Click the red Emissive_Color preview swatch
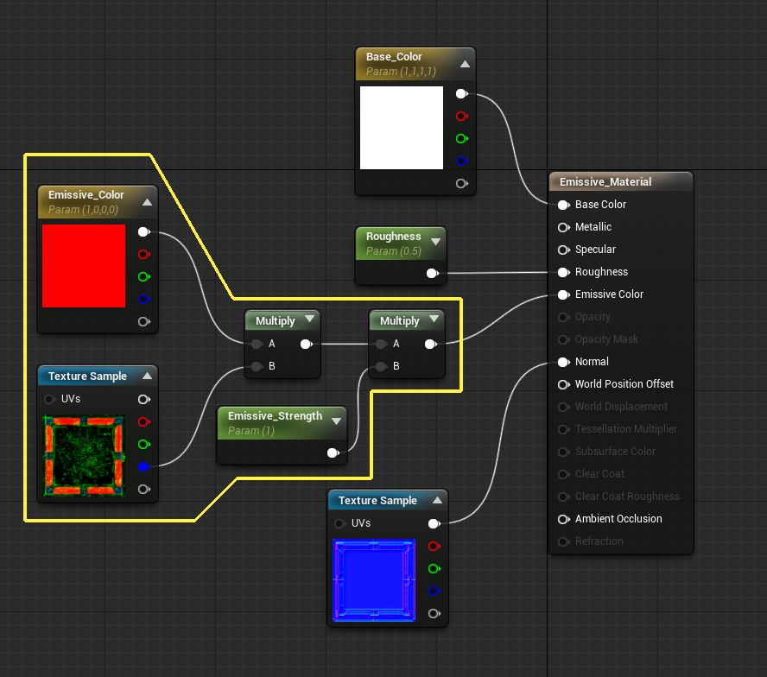The height and width of the screenshot is (677, 767). [x=84, y=266]
